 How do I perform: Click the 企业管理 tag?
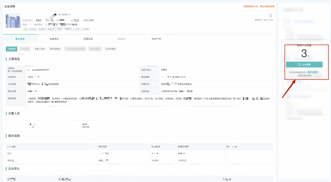pyautogui.click(x=85, y=29)
